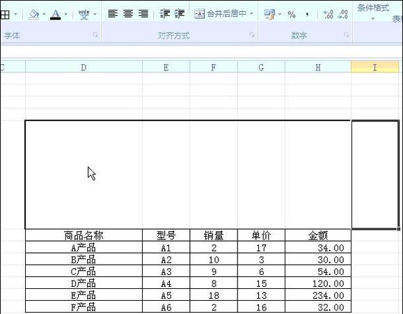Viewport: 403px width, 314px height.
Task: Open the accounting format dropdown arrow
Action: [x=280, y=15]
